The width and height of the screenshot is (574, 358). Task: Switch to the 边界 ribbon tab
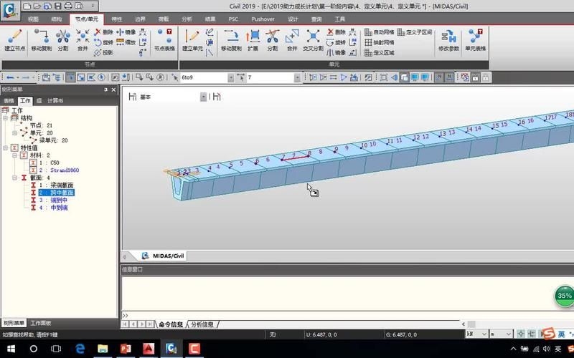141,19
